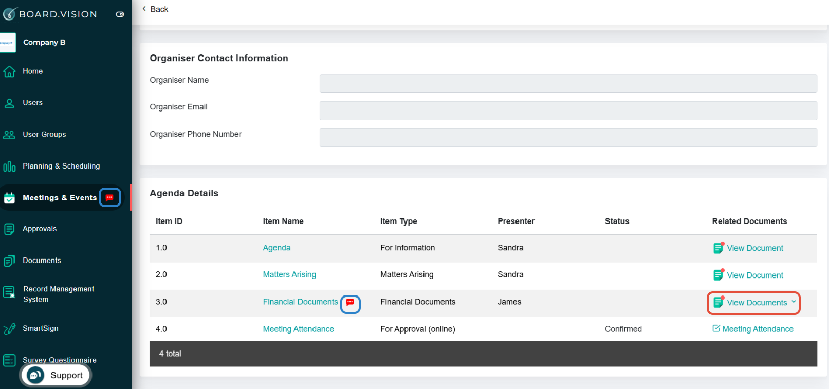Click the Organiser Email field
829x389 pixels.
(x=568, y=110)
